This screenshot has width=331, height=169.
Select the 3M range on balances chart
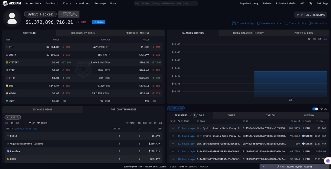(x=320, y=39)
